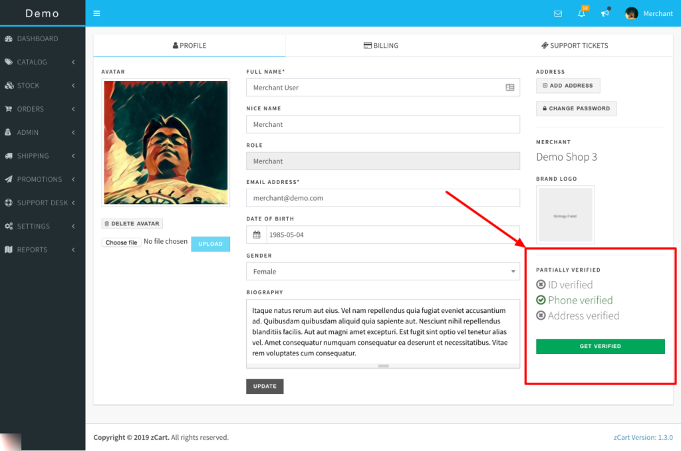Click the Email Address input field
Viewport: 681px width, 451px height.
point(382,198)
